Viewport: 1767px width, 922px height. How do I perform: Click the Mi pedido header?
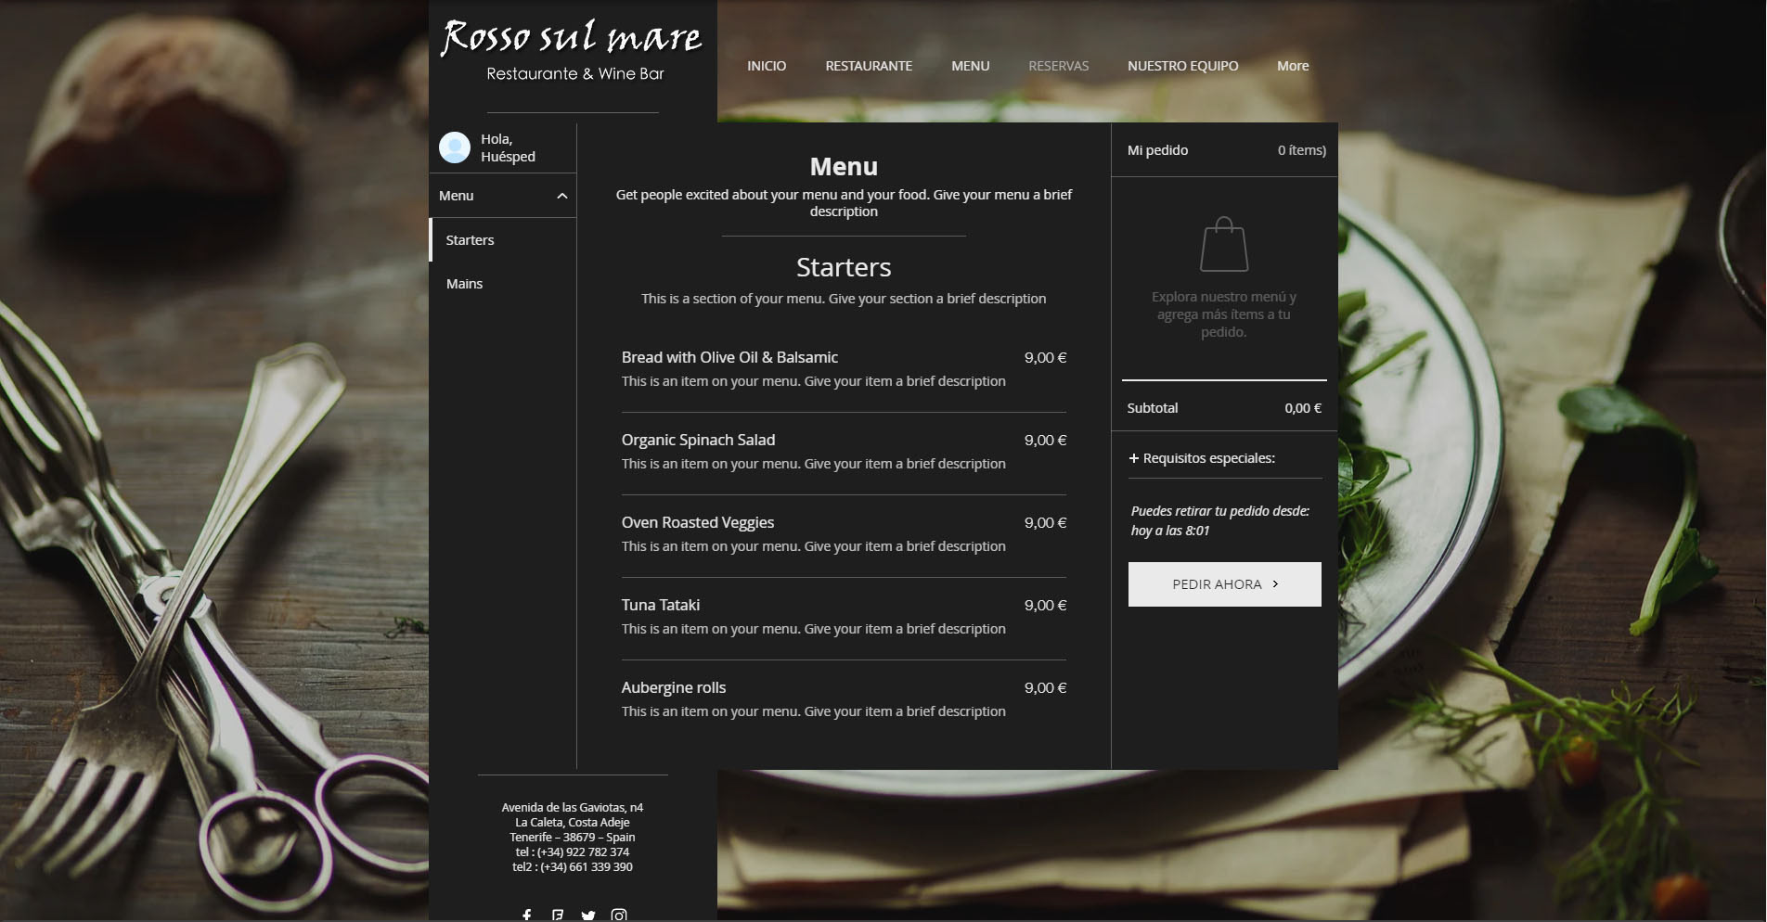pyautogui.click(x=1157, y=150)
